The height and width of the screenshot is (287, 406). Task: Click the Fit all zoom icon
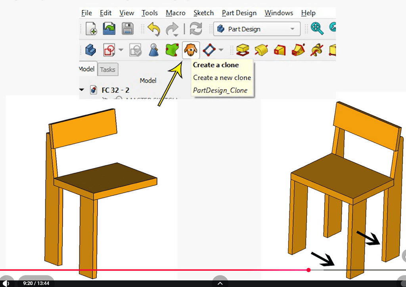coord(317,29)
